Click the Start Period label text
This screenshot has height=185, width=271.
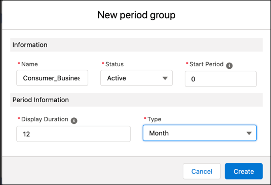pos(206,64)
